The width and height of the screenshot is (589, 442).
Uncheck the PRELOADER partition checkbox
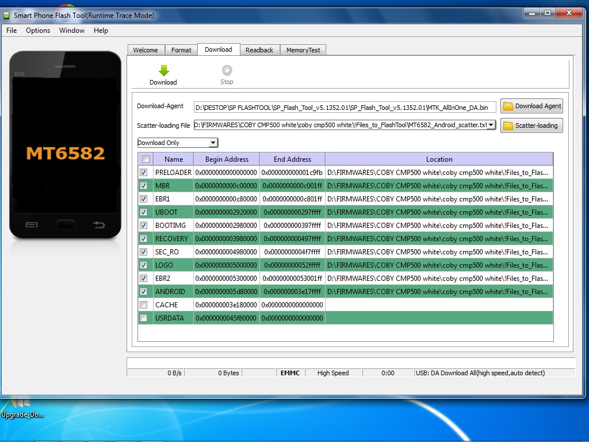(143, 173)
